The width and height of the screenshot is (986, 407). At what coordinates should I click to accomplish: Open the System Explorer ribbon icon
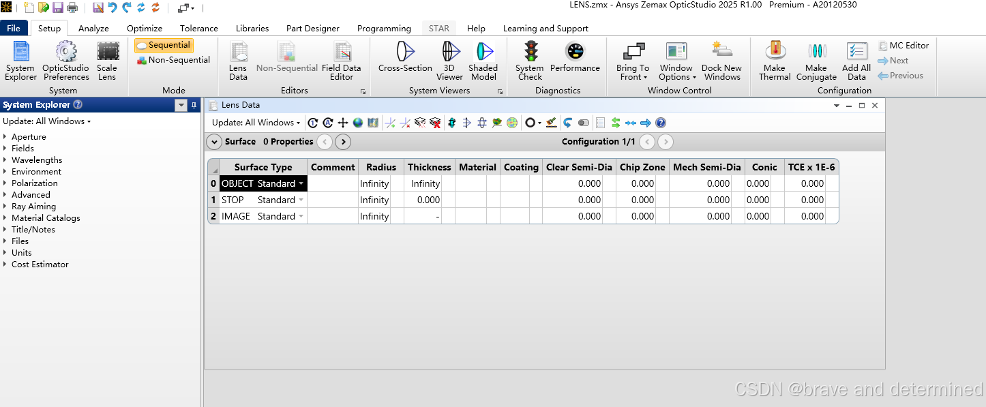(20, 61)
